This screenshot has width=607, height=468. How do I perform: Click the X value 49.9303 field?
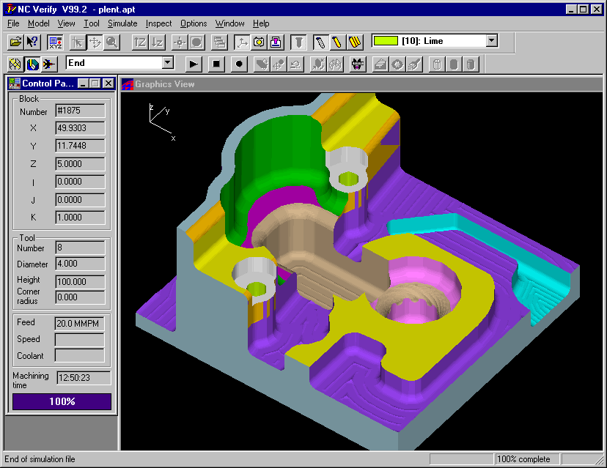80,128
